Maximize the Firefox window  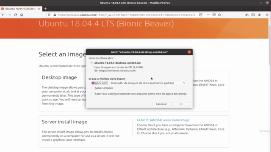(261, 3)
